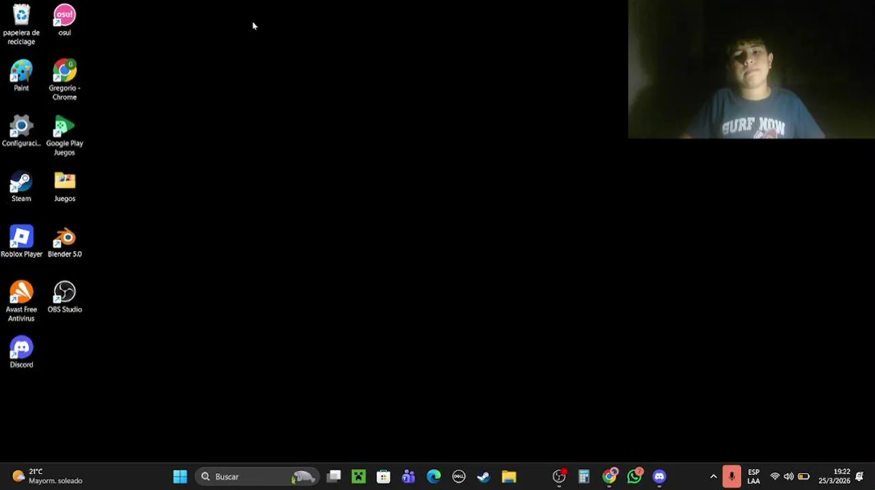
Task: Open the Windows Start menu
Action: tap(180, 476)
